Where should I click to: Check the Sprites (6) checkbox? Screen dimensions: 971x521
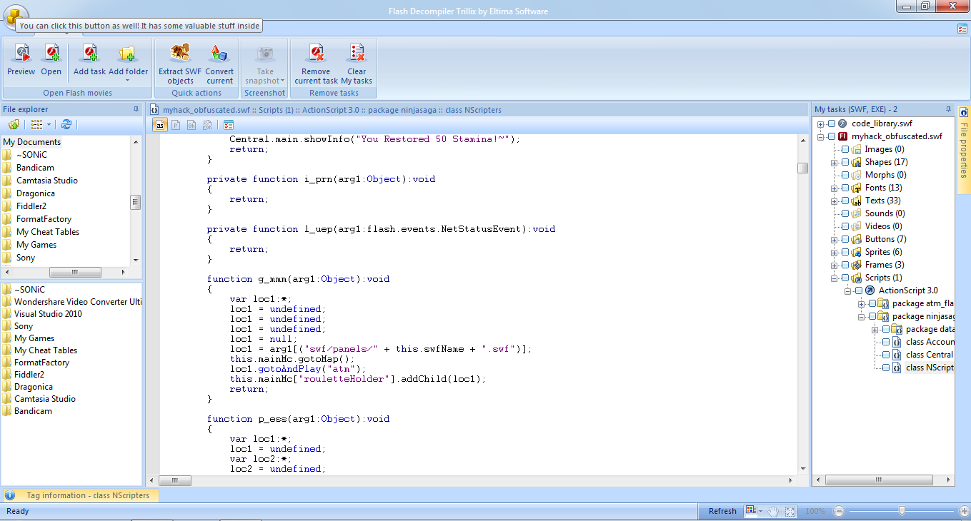coord(845,252)
